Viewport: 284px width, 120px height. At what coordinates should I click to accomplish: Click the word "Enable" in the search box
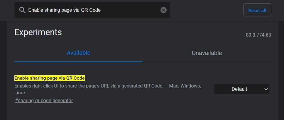(36, 10)
